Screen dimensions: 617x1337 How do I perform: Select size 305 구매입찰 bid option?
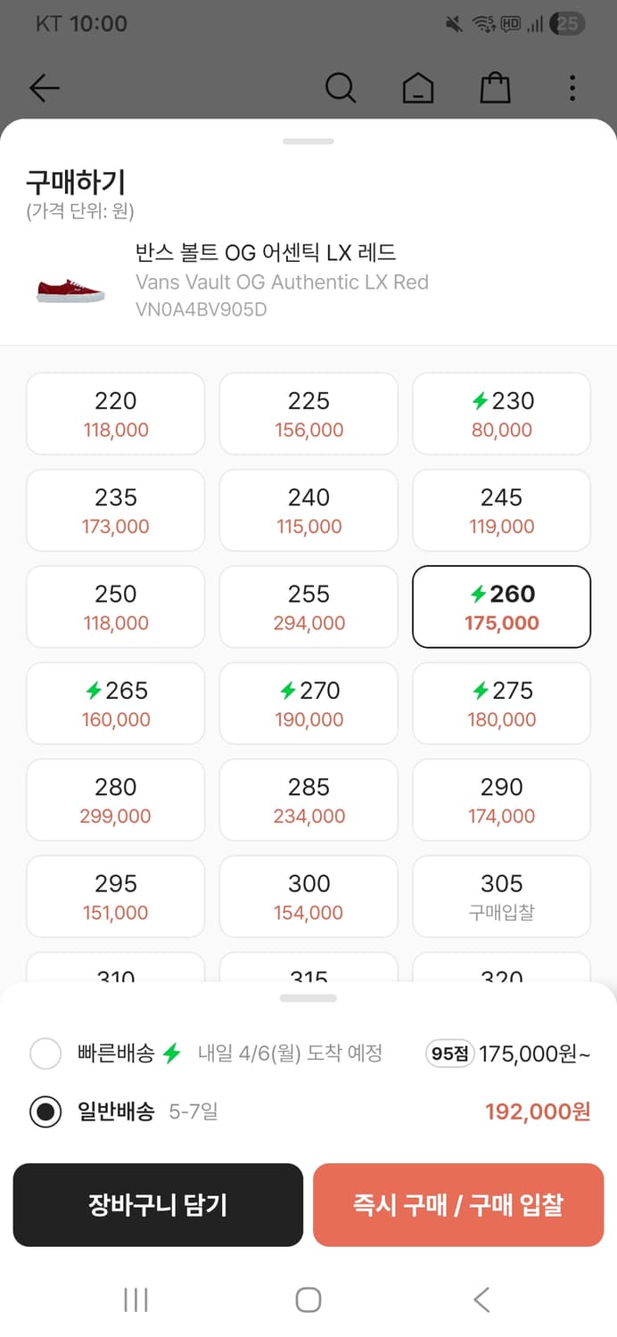click(x=501, y=896)
